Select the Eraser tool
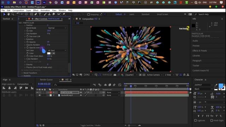Viewport: 226px width, 127px height. coord(54,14)
